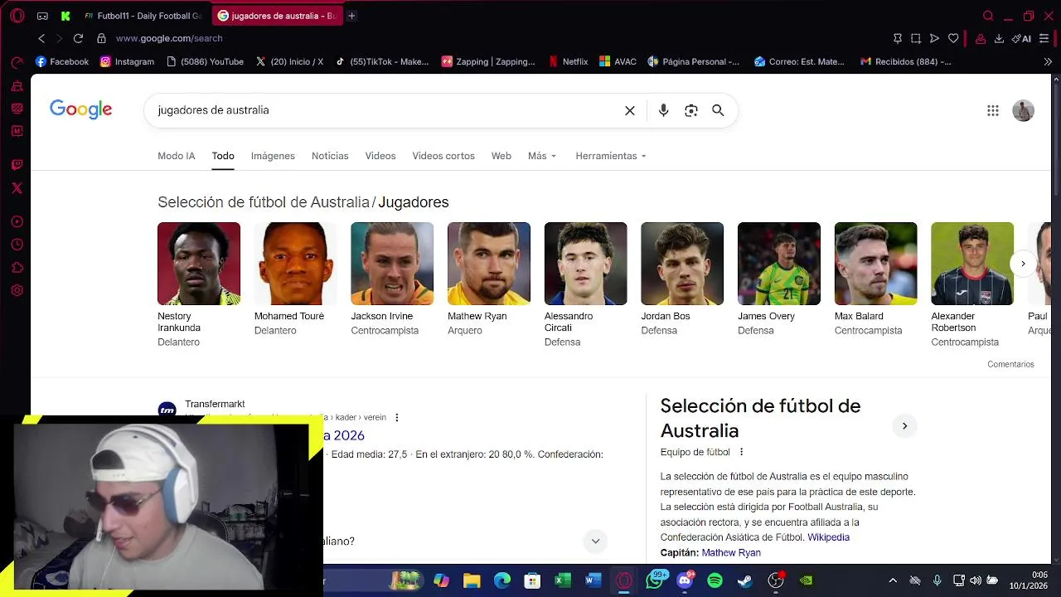Screen dimensions: 1061x597
Task: Open WhatsApp from the taskbar
Action: 655,580
